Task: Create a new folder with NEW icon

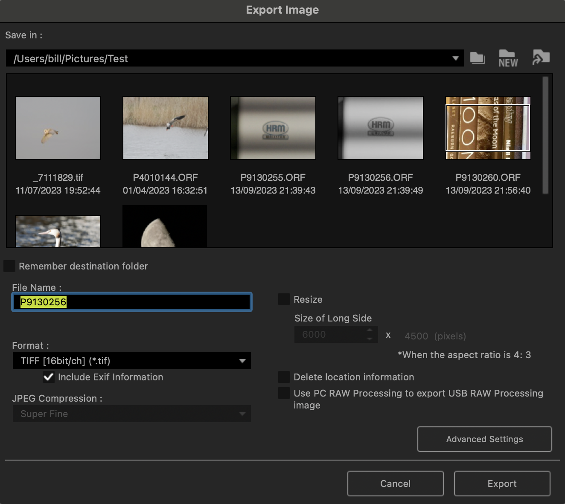Action: [508, 58]
